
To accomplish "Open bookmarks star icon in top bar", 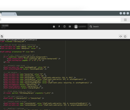I will pyautogui.click(x=54, y=27).
